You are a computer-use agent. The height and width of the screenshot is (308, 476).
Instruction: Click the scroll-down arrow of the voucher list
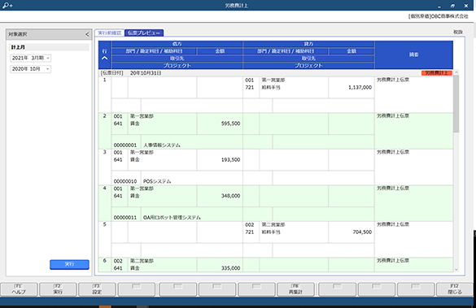(456, 269)
